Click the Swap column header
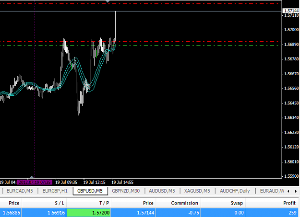This screenshot has height=217, width=300. pyautogui.click(x=223, y=203)
